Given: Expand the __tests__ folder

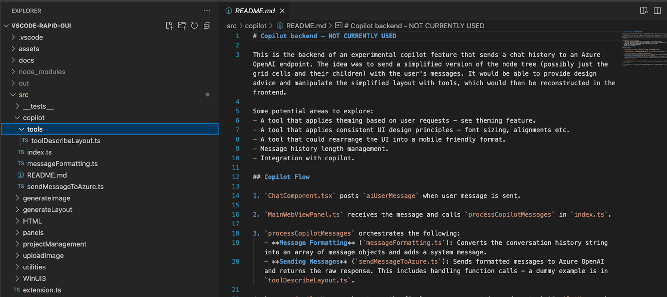Looking at the screenshot, I should point(18,106).
